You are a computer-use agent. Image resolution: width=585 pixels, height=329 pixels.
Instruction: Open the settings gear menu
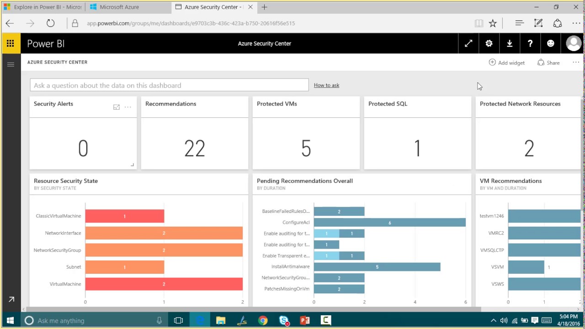(x=489, y=43)
